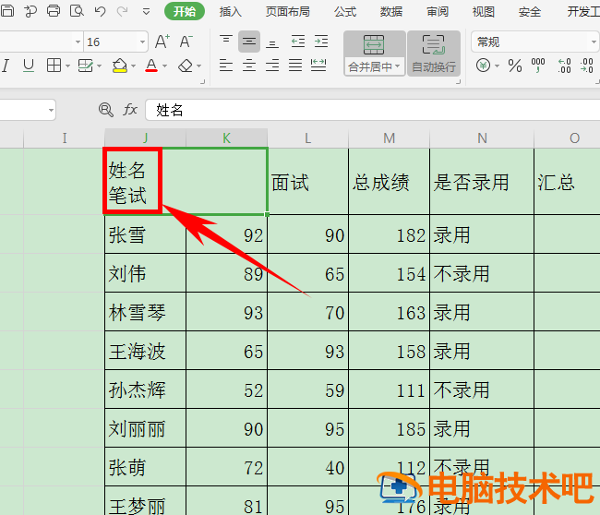Apply cell borders icon
Screen dimensions: 600x515
pos(54,66)
